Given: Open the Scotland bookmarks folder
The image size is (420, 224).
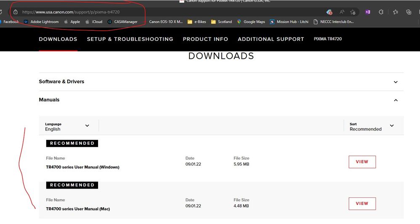Looking at the screenshot, I should coord(221,22).
